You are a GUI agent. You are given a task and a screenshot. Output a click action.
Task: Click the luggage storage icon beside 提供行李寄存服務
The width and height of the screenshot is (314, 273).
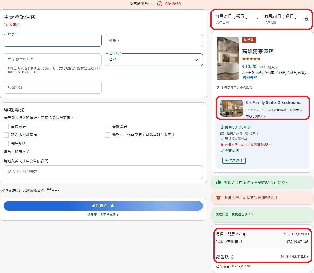click(222, 127)
